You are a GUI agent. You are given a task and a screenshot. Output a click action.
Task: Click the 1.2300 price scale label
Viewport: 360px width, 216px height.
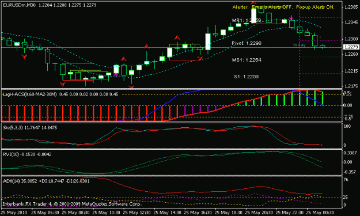point(351,39)
